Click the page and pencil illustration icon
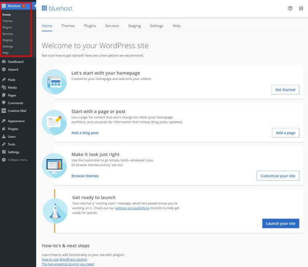Screen dimensions: 308x267 tap(54, 123)
